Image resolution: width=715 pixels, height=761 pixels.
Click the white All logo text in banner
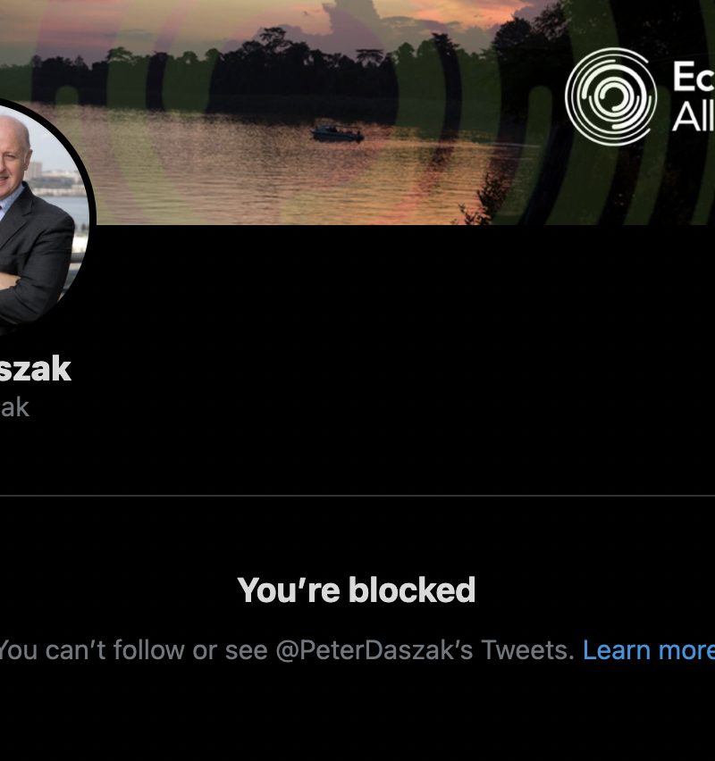click(x=694, y=117)
